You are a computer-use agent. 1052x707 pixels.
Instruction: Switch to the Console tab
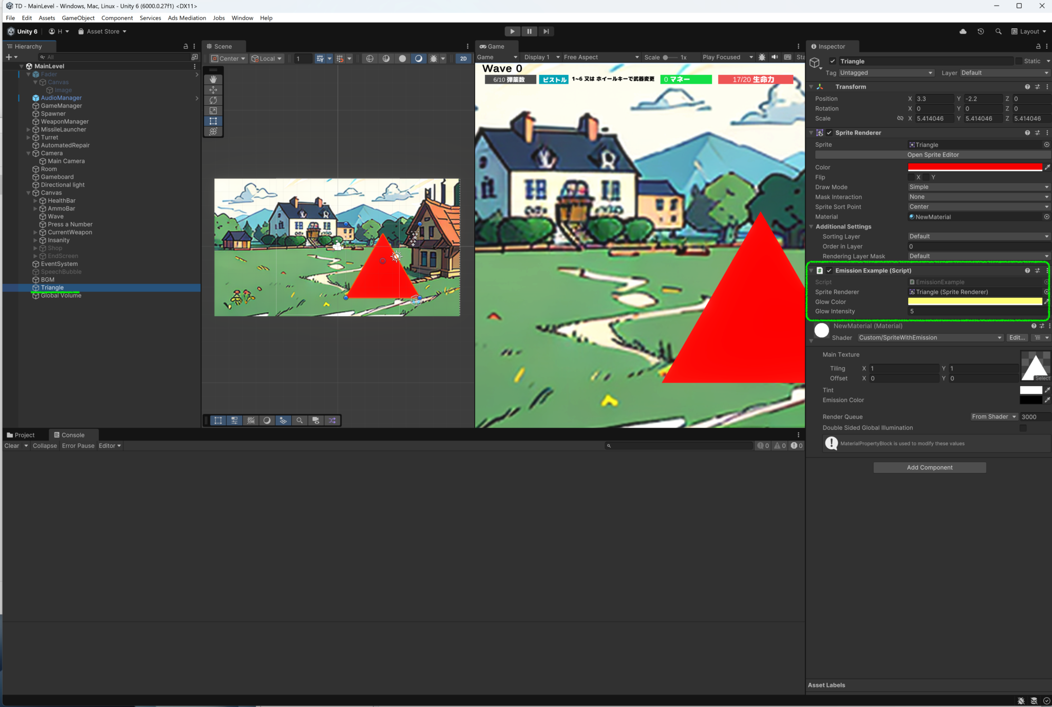tap(73, 434)
